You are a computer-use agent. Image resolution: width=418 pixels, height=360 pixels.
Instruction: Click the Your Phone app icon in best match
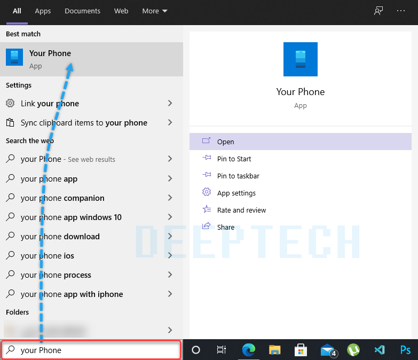point(14,57)
